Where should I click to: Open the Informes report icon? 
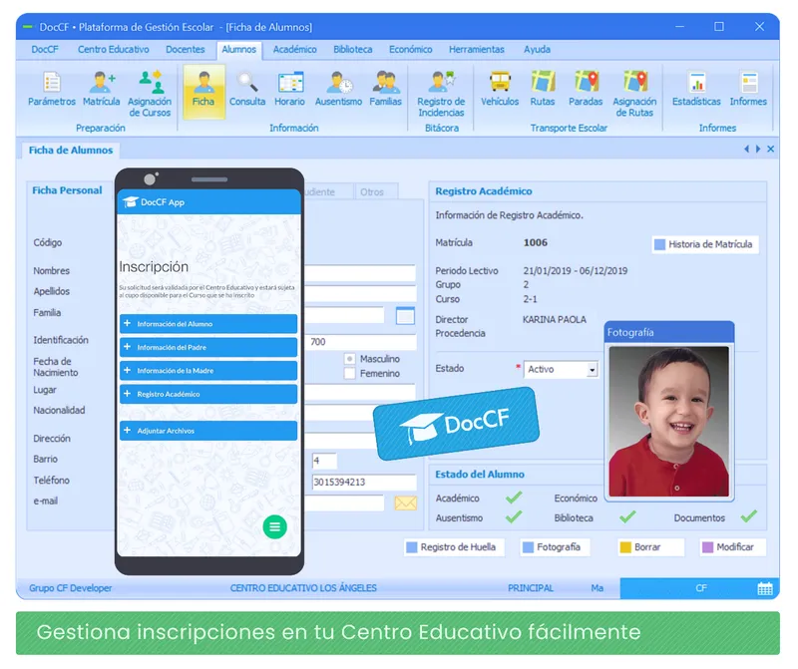(748, 89)
